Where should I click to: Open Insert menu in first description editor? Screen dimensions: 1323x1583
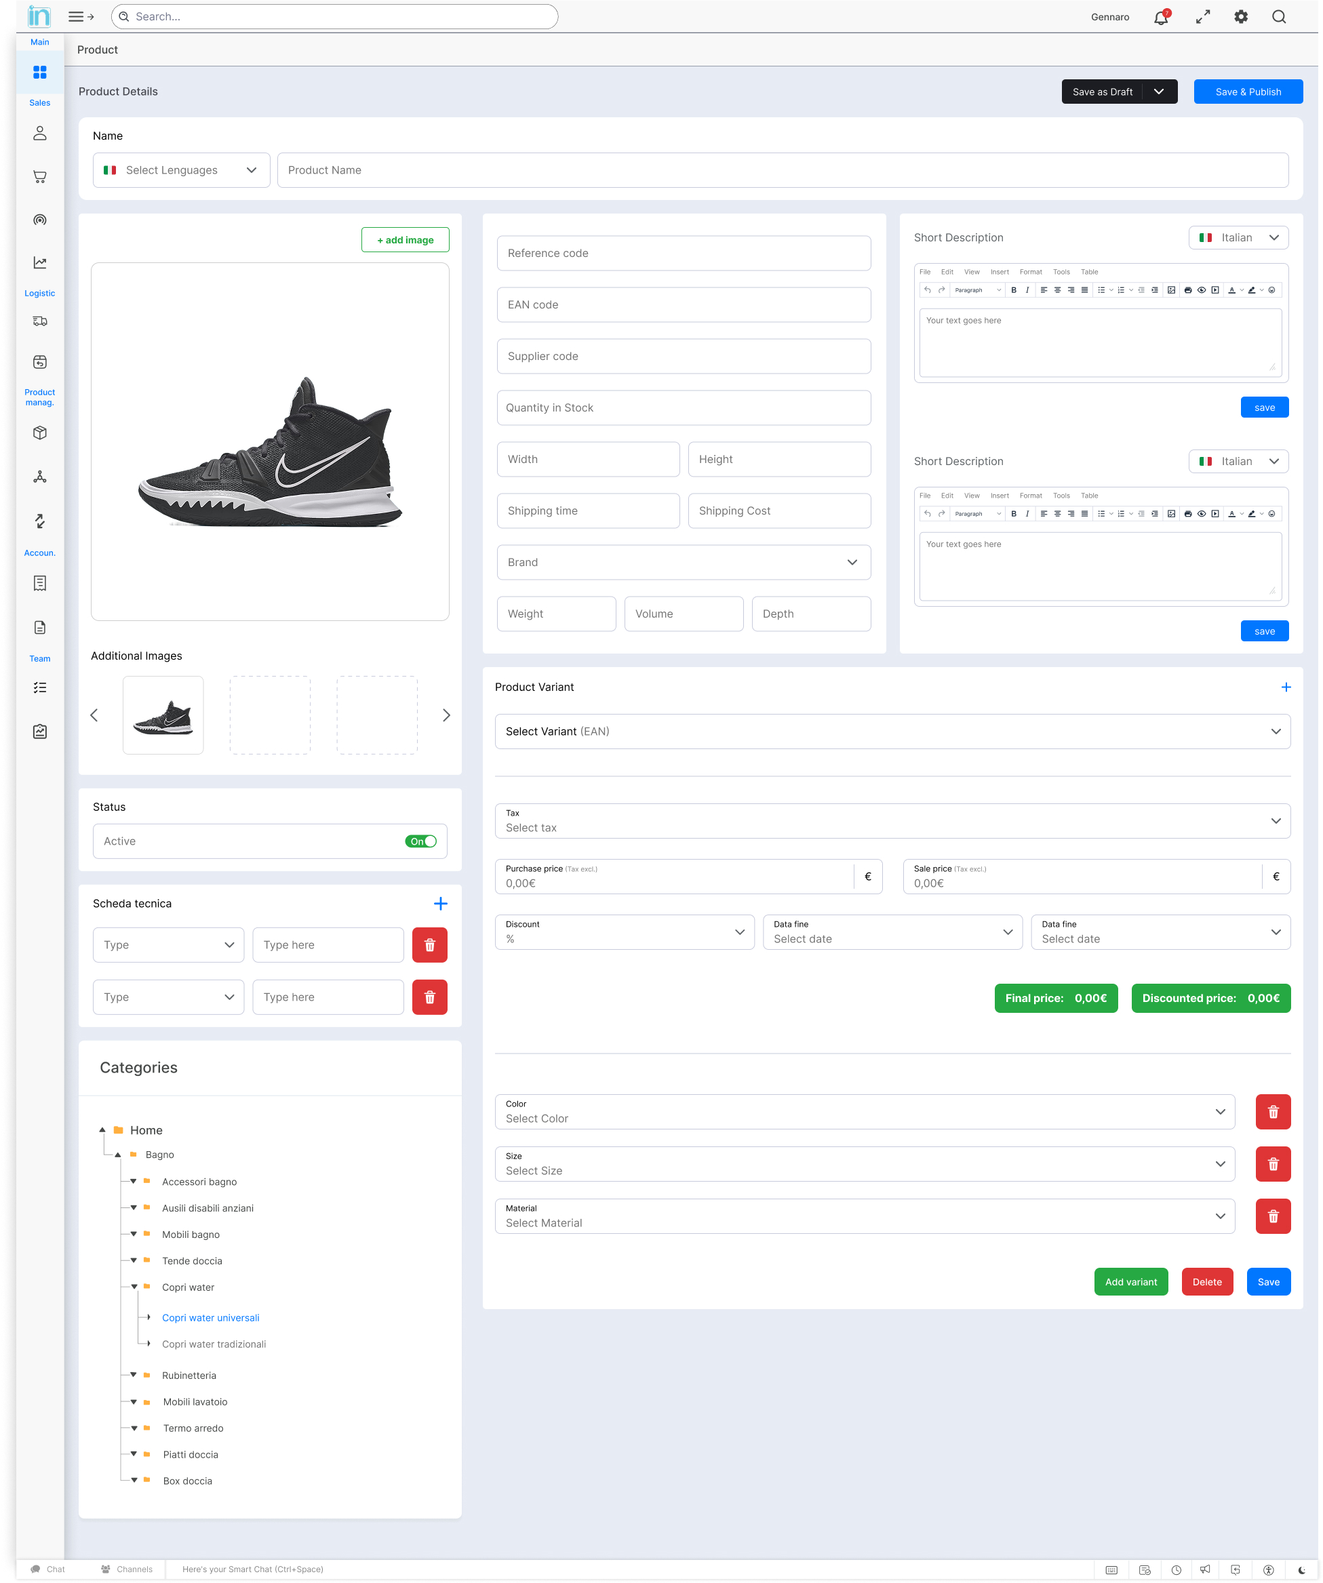coord(999,272)
